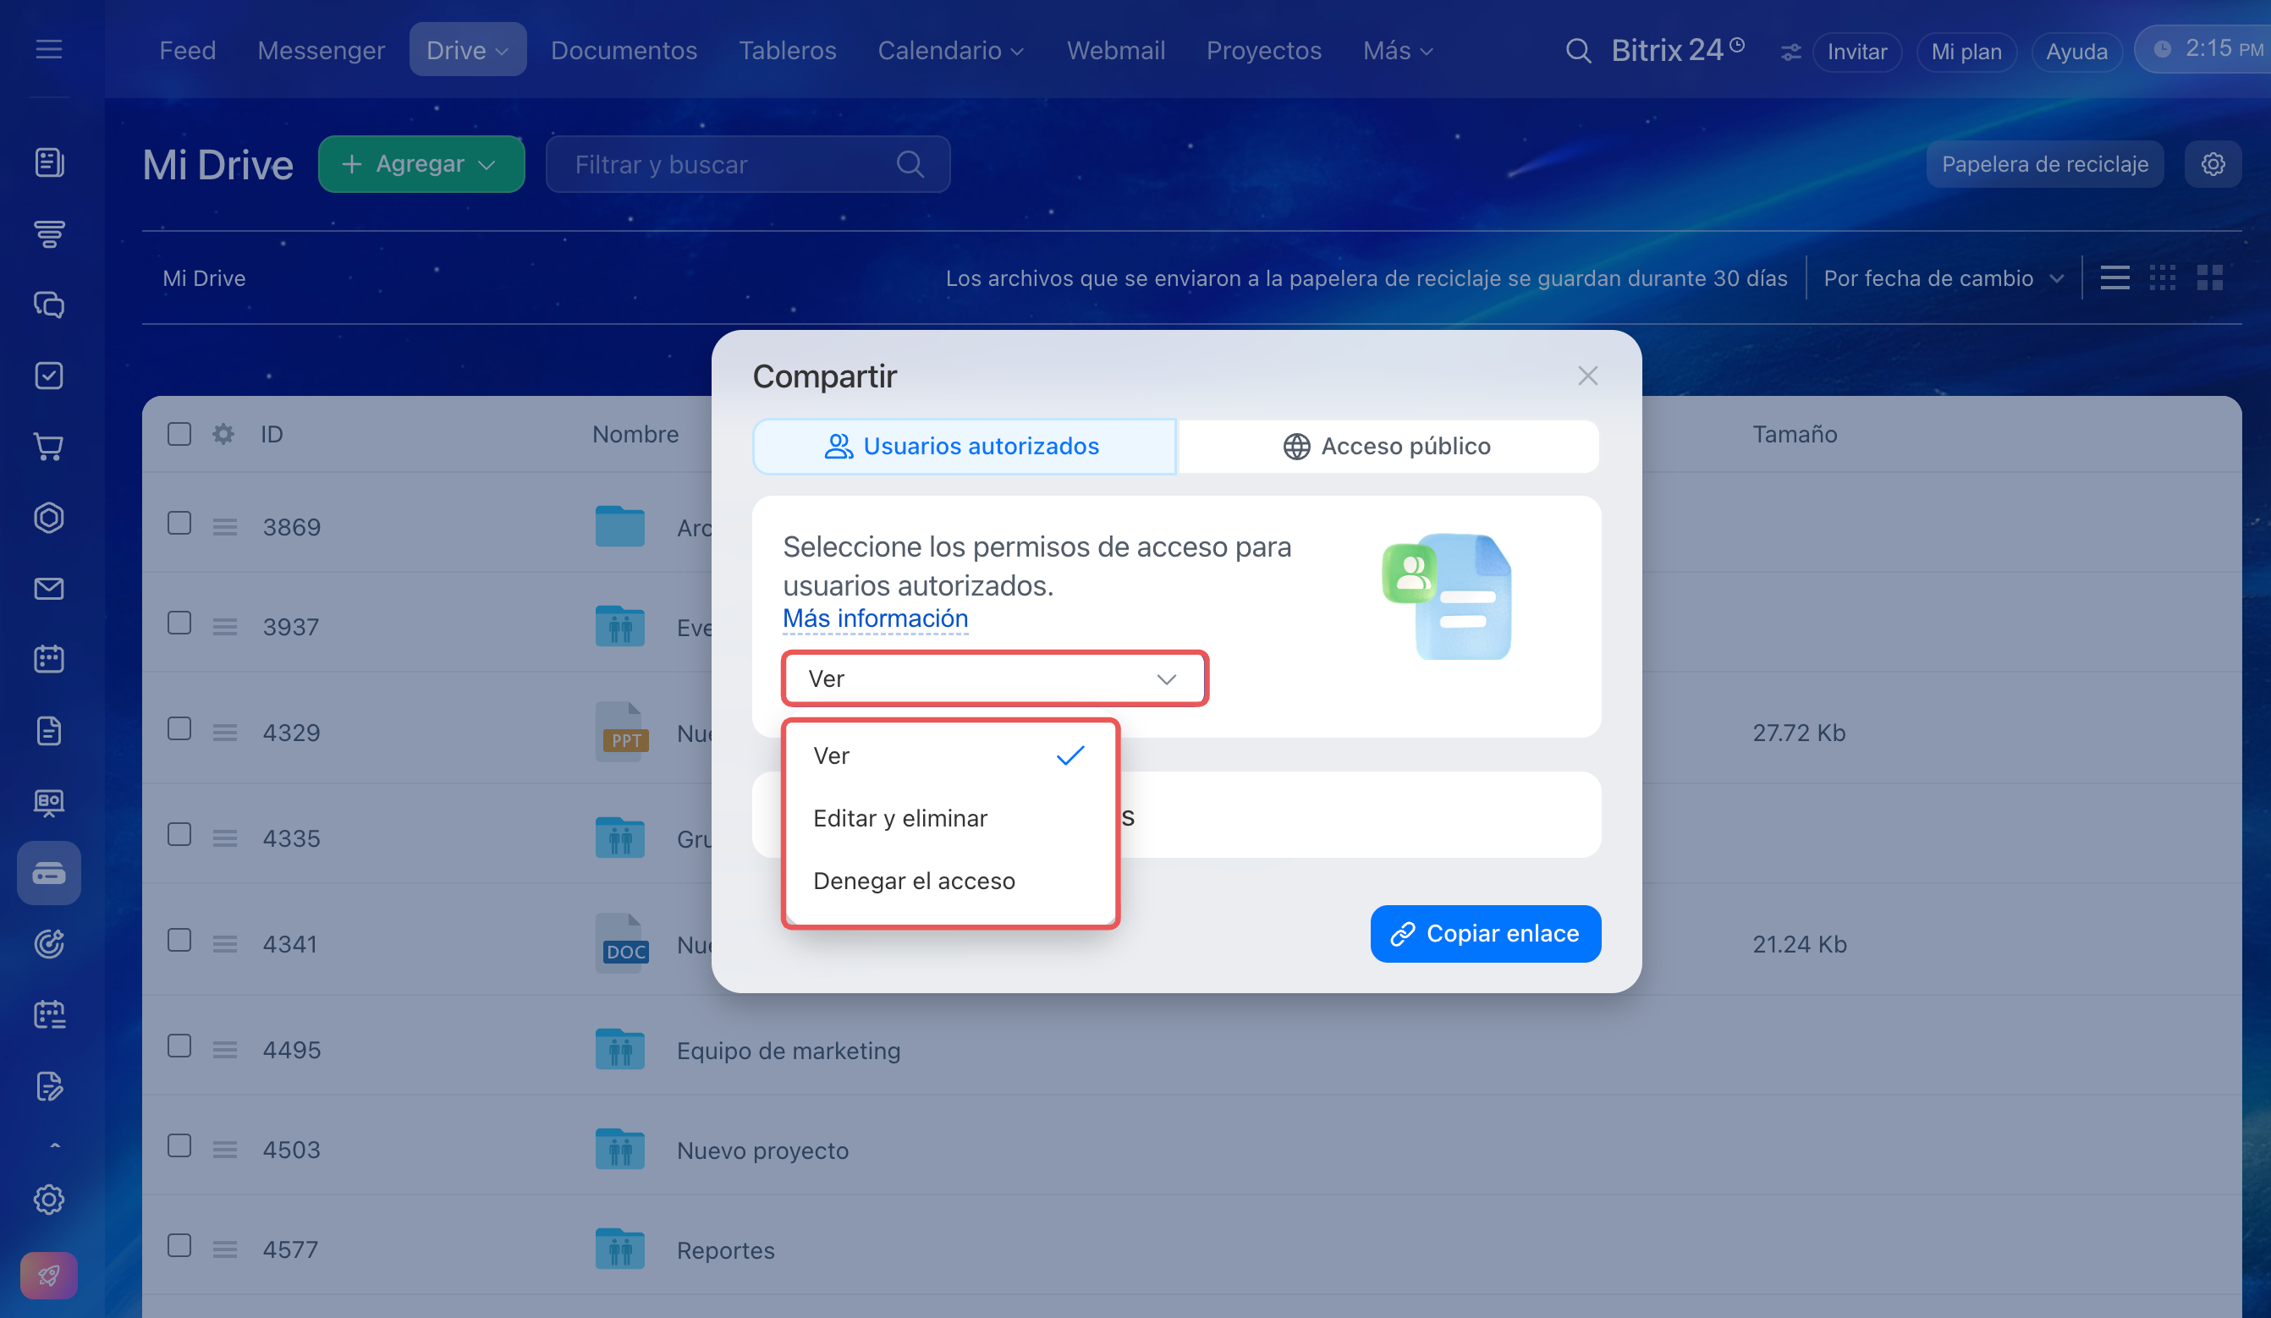The height and width of the screenshot is (1318, 2271).
Task: Expand the Ver permissions dropdown
Action: click(994, 678)
